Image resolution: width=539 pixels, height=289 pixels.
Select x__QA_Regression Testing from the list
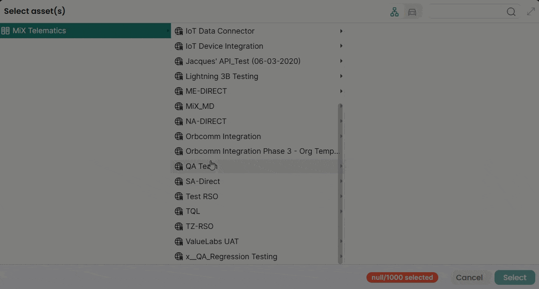click(231, 257)
